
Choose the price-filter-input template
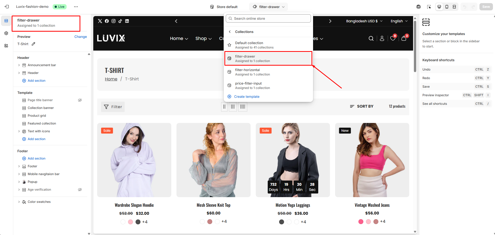pyautogui.click(x=268, y=86)
